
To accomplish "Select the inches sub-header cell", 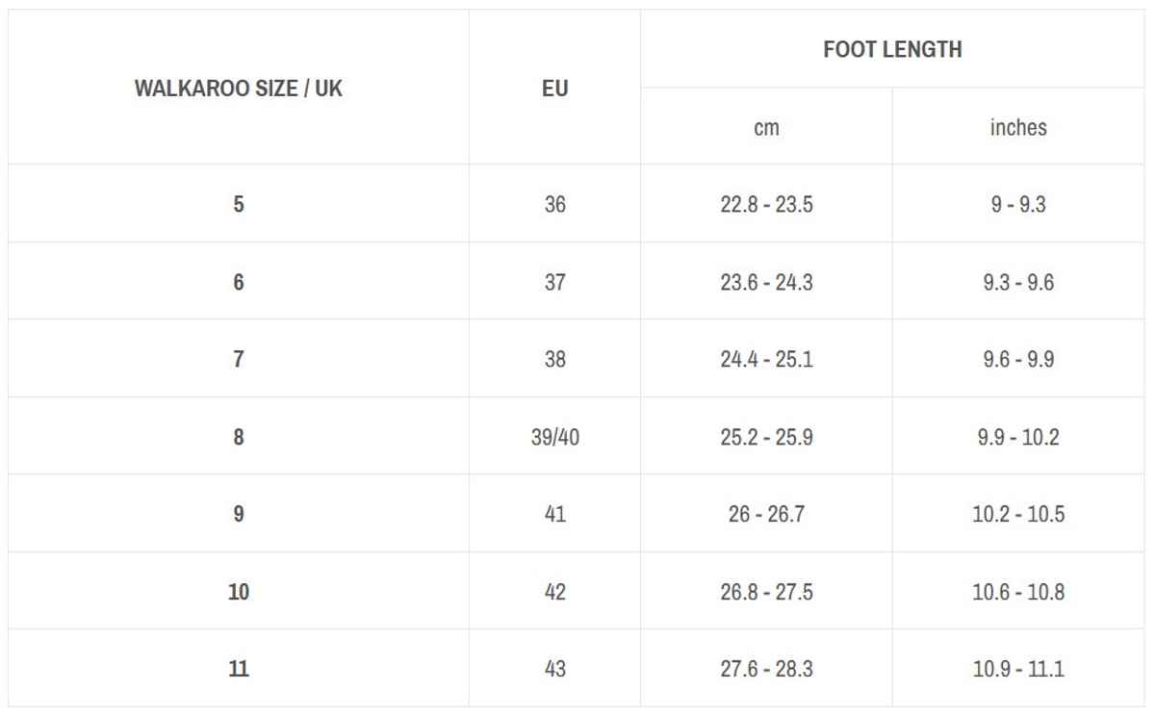I will [1017, 127].
